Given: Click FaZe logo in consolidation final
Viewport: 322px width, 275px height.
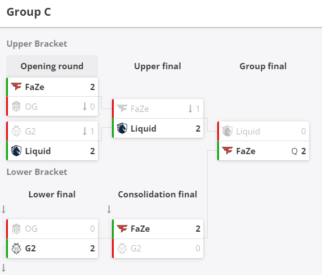Looking at the screenshot, I should point(122,228).
